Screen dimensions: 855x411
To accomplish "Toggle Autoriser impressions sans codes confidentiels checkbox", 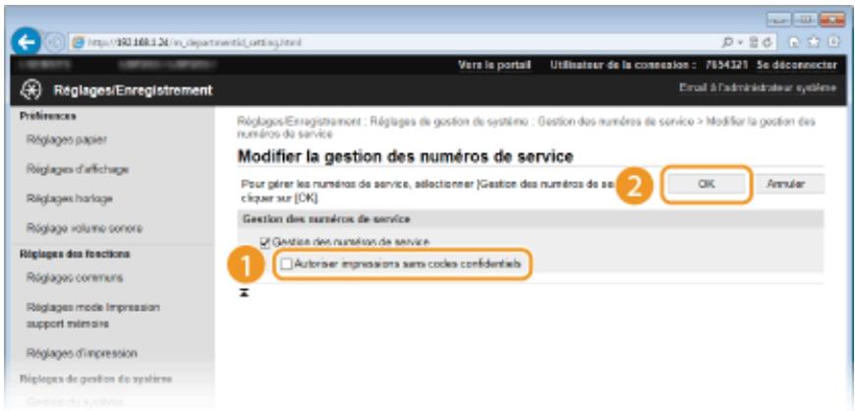I will 287,264.
